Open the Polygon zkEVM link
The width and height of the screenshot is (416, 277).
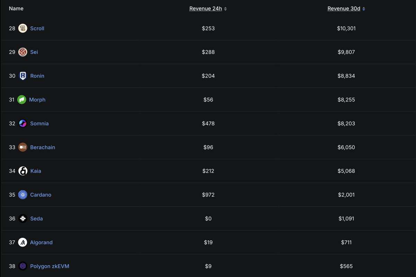point(50,266)
